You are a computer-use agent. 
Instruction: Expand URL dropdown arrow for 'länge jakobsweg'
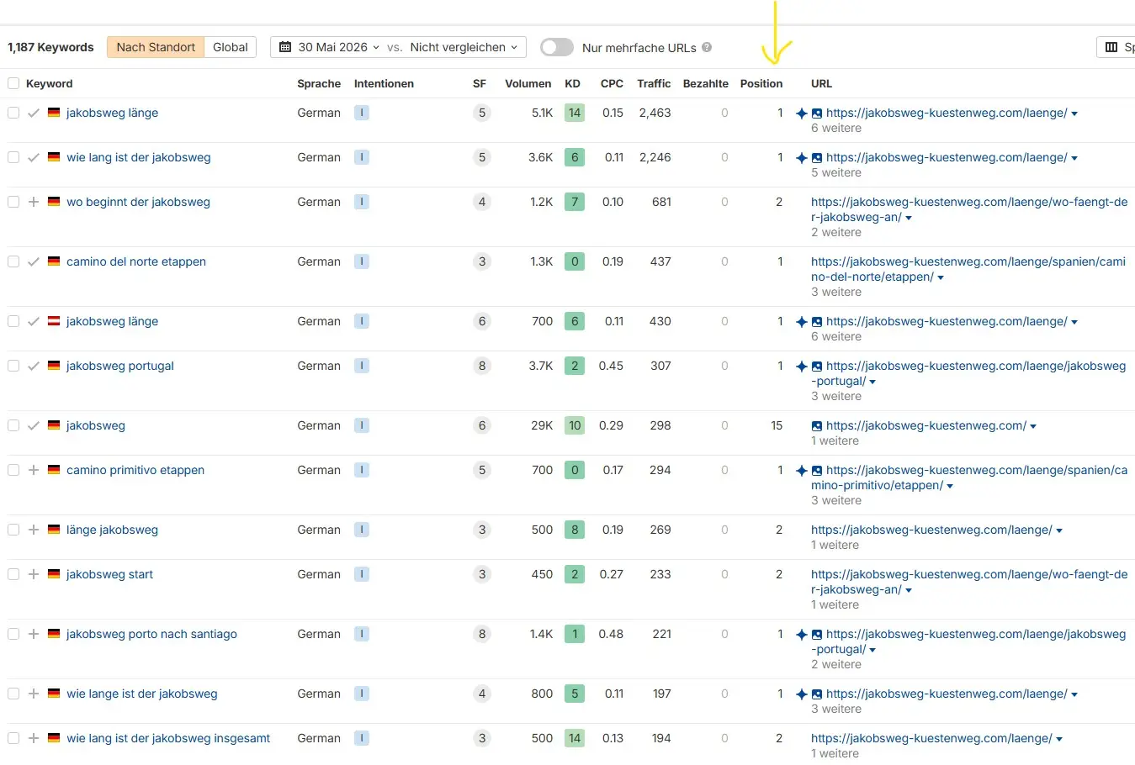tap(1059, 531)
